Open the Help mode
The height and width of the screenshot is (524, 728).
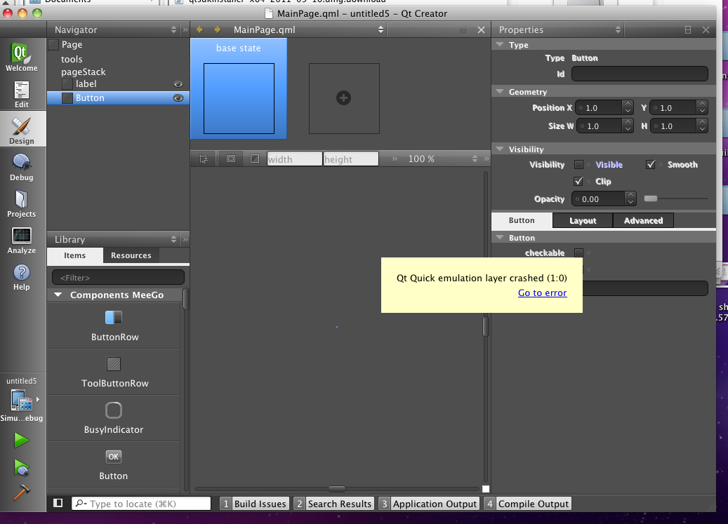(21, 277)
